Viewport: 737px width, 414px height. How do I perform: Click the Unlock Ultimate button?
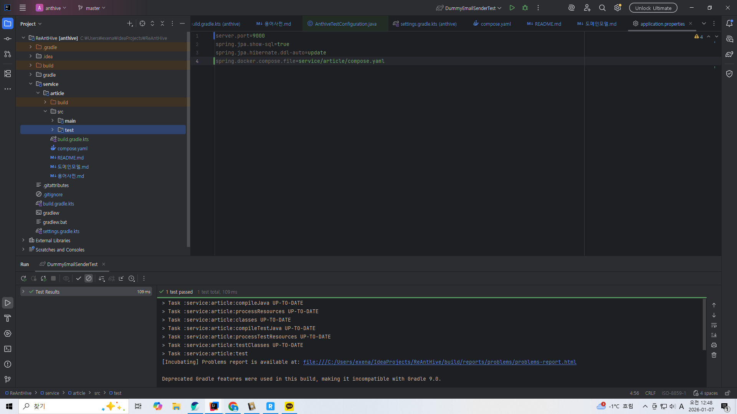[653, 8]
